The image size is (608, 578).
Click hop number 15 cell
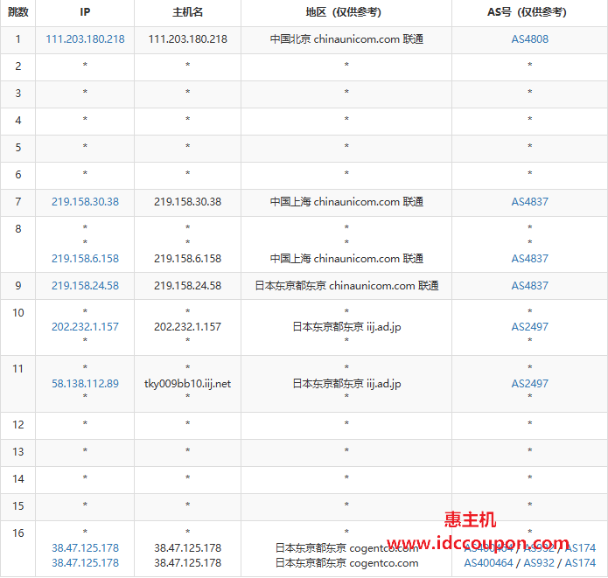coord(17,506)
